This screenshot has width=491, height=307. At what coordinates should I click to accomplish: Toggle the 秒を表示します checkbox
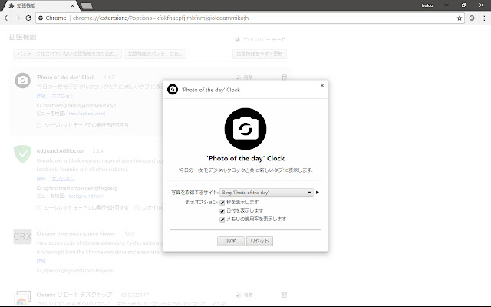tap(222, 203)
